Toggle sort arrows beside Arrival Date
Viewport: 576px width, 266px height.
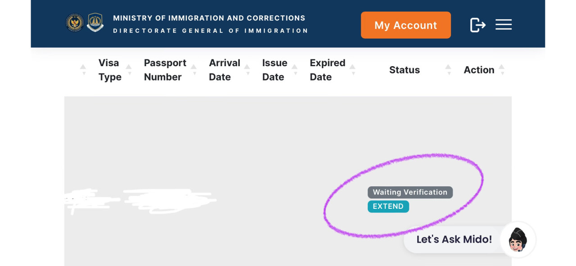247,70
